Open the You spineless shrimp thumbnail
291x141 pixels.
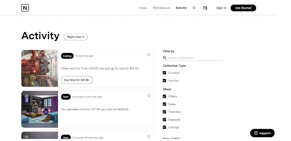pos(40,109)
